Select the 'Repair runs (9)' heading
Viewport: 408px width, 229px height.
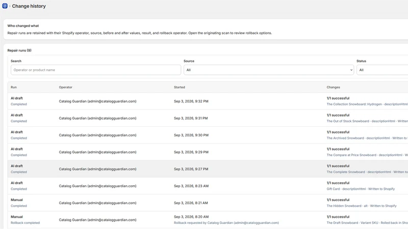pos(19,50)
